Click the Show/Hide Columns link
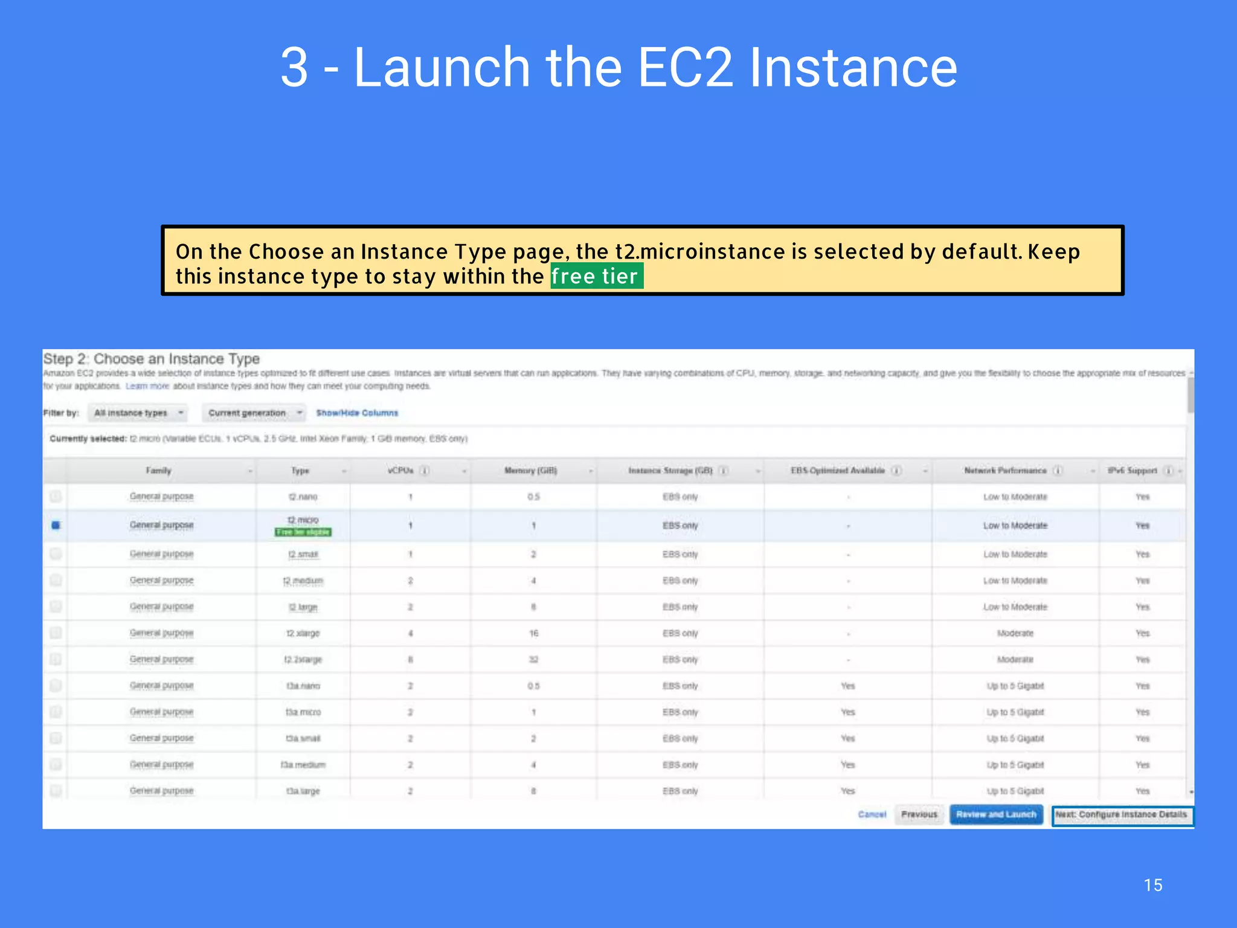The width and height of the screenshot is (1237, 928). (357, 413)
